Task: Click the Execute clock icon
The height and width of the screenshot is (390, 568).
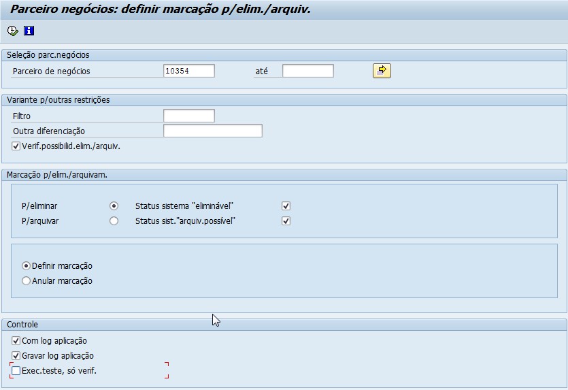Action: click(x=12, y=31)
